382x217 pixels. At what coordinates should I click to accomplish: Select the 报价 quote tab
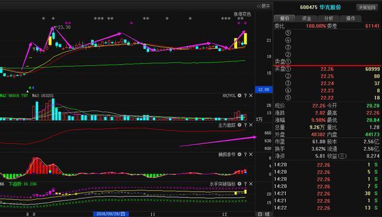click(x=285, y=18)
